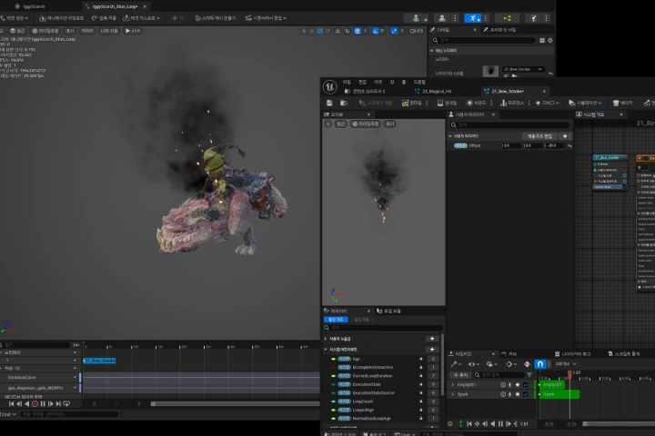Image resolution: width=655 pixels, height=436 pixels.
Task: Select the Age parameter row
Action: (x=381, y=359)
